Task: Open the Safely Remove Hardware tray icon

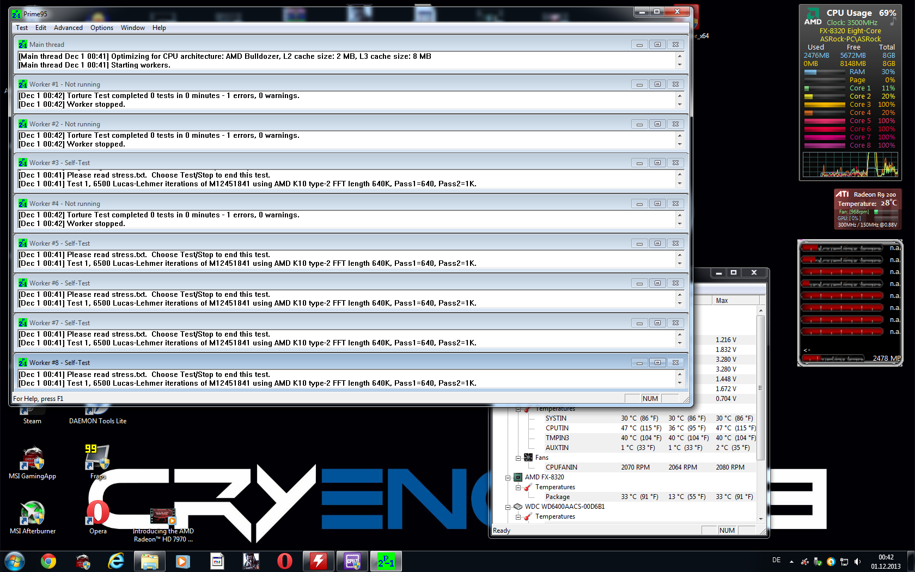Action: (818, 562)
